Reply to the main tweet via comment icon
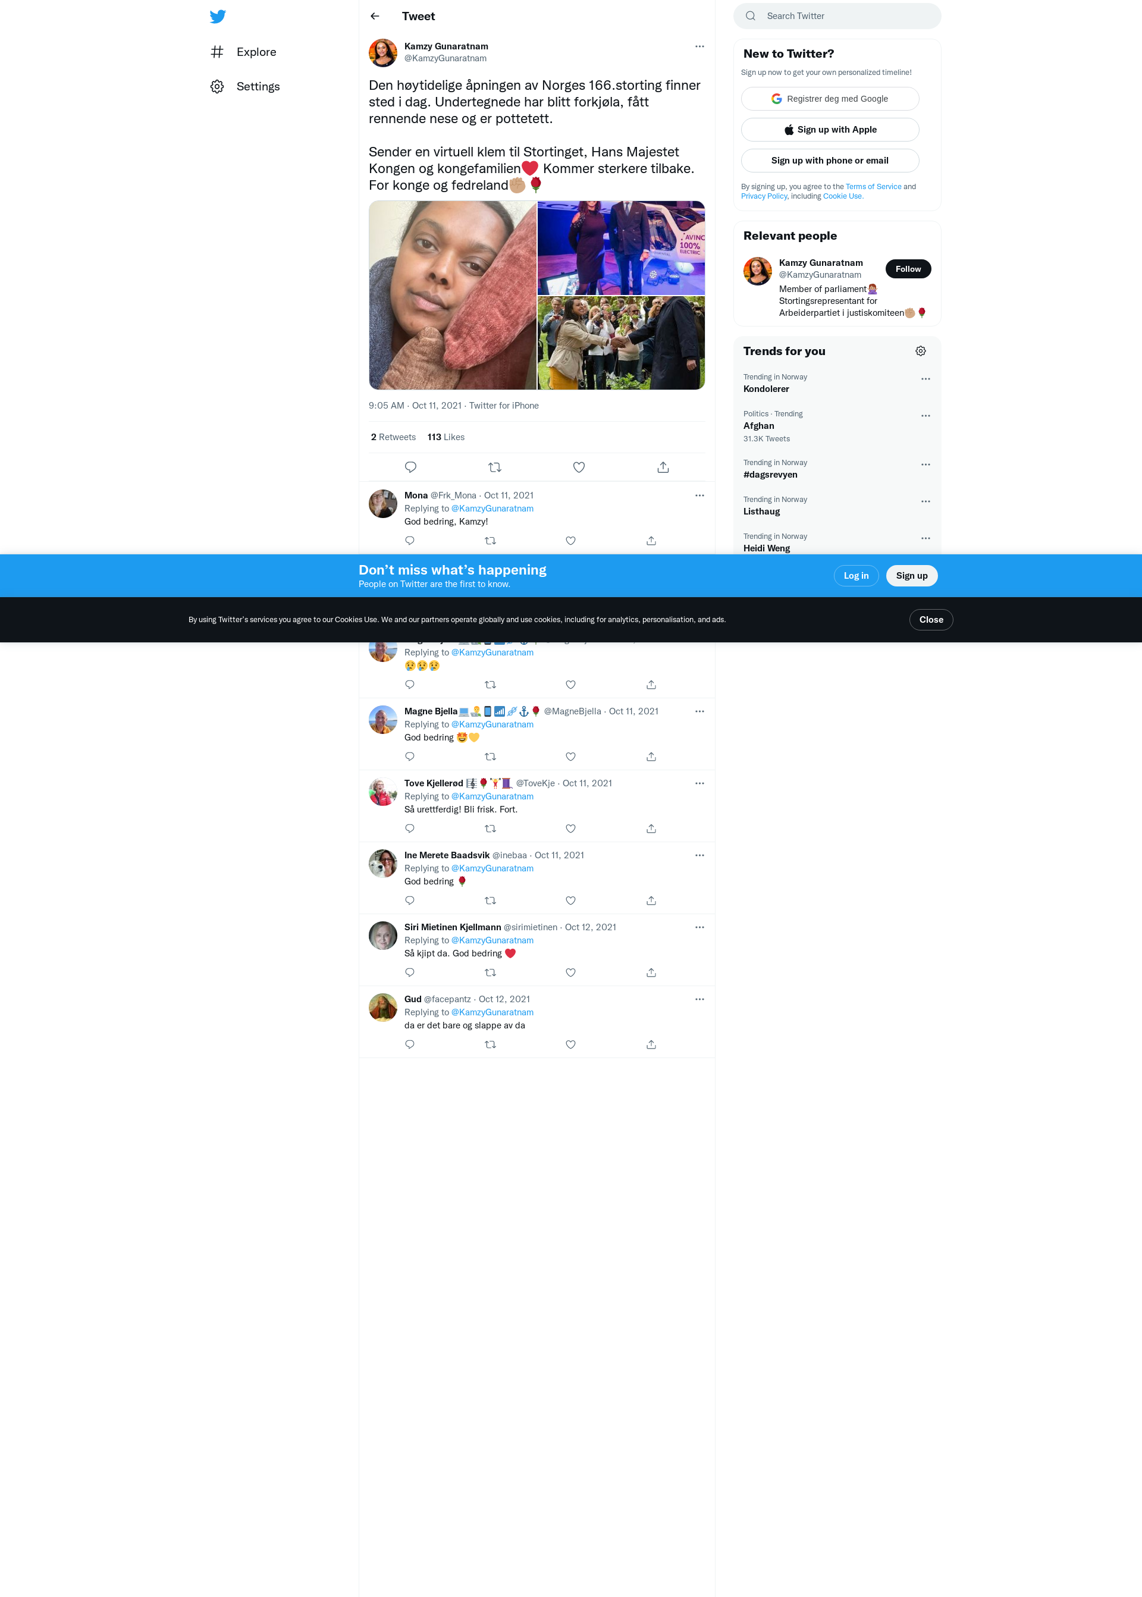 tap(410, 467)
